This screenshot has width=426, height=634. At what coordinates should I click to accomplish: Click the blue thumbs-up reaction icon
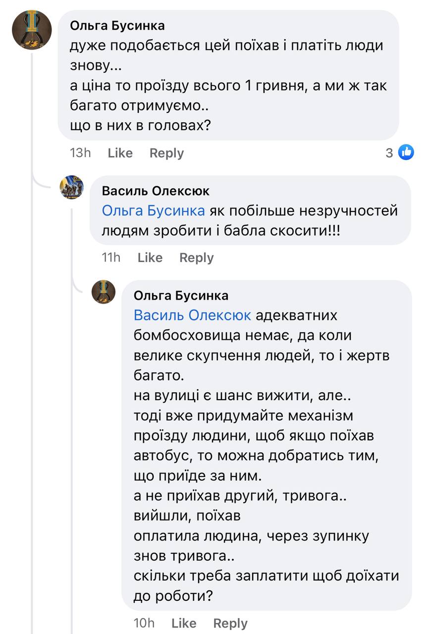coord(406,153)
